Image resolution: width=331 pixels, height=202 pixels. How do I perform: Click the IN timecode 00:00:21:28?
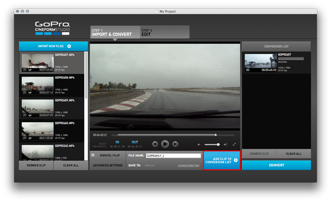click(x=117, y=147)
